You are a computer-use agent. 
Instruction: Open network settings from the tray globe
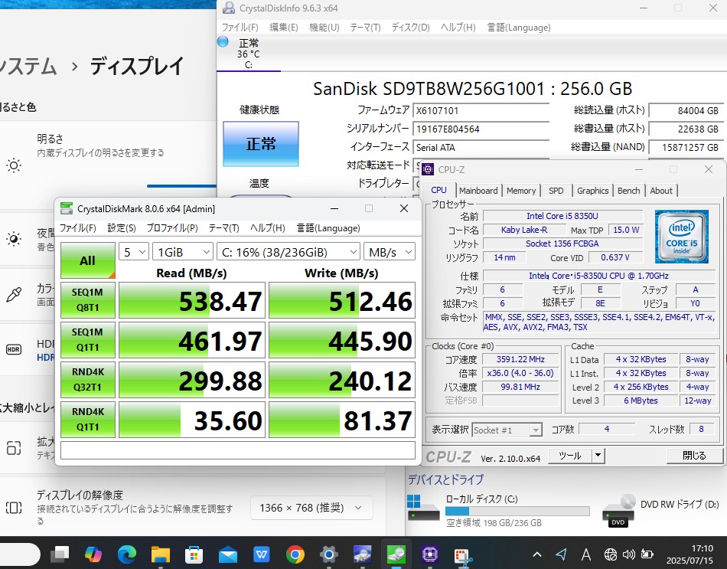click(x=611, y=554)
